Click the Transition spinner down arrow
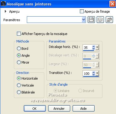 tap(94, 74)
